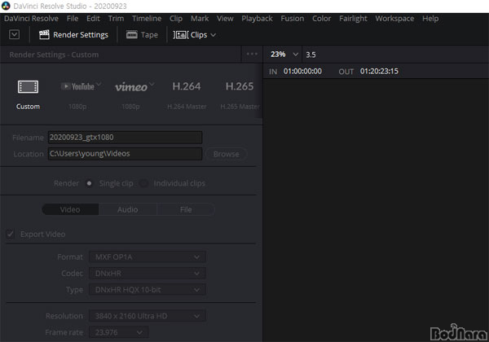
Task: Open the Tape panel icon
Action: tap(131, 34)
